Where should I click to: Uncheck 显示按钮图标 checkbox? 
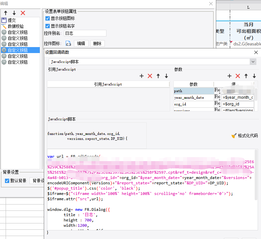click(47, 19)
